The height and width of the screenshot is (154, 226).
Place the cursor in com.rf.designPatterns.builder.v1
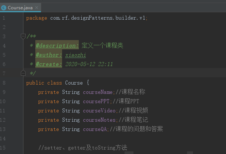(x=98, y=18)
